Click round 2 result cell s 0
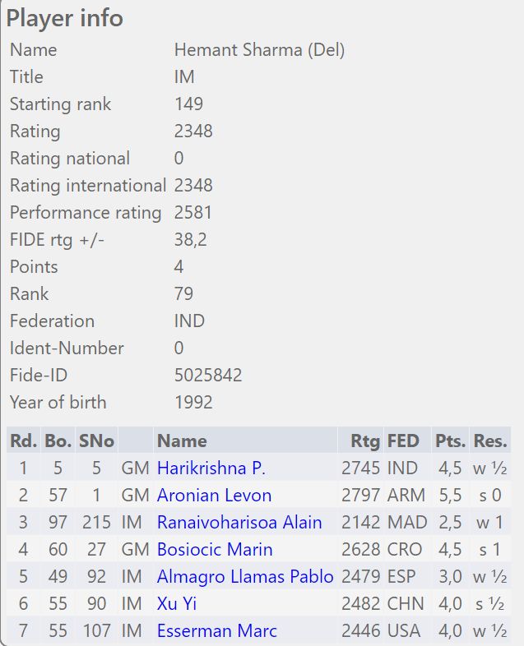This screenshot has width=524, height=646. pos(490,496)
